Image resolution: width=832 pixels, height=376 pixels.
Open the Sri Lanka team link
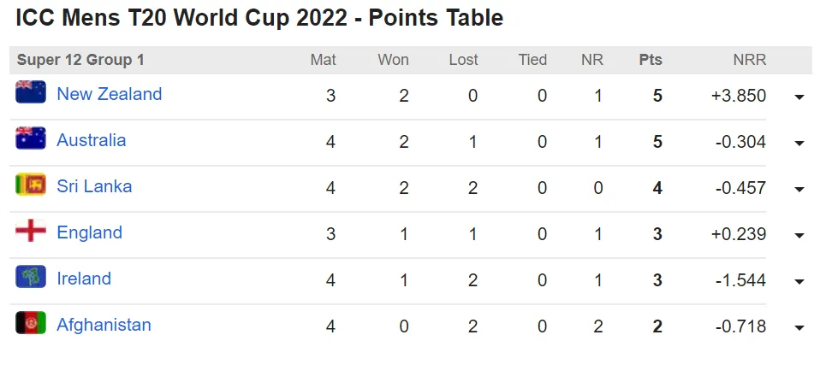[94, 186]
